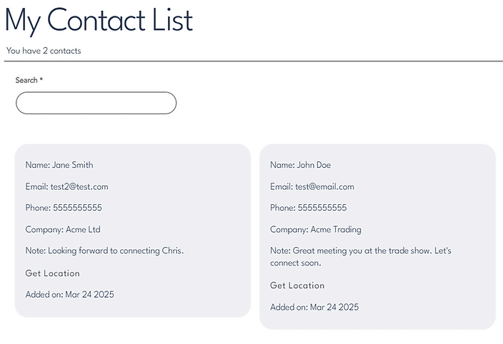Viewport: 503px width, 344px height.
Task: Select the "Company: Acme Trading" line
Action: click(316, 230)
